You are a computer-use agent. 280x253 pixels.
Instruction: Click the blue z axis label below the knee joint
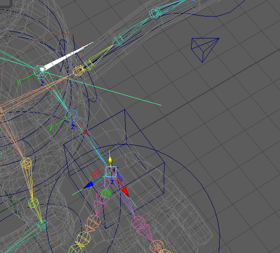pyautogui.click(x=73, y=127)
